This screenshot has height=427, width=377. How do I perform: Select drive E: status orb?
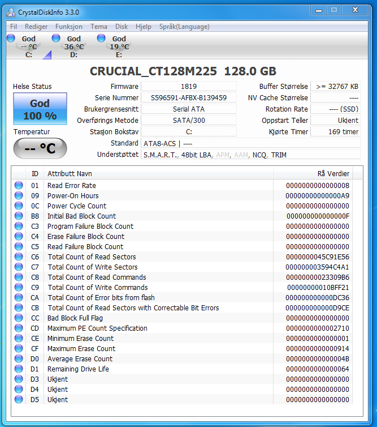click(x=101, y=38)
